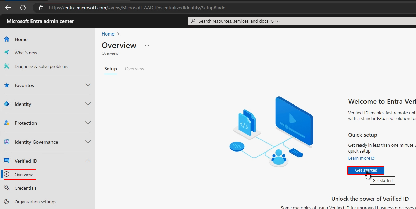This screenshot has height=209, width=416.
Task: Click the breadcrumb chevron after Home
Action: pos(118,34)
